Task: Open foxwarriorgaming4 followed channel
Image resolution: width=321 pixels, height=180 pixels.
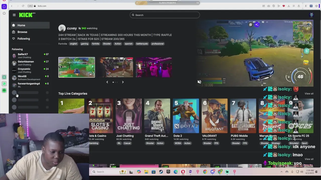Action: (30, 85)
